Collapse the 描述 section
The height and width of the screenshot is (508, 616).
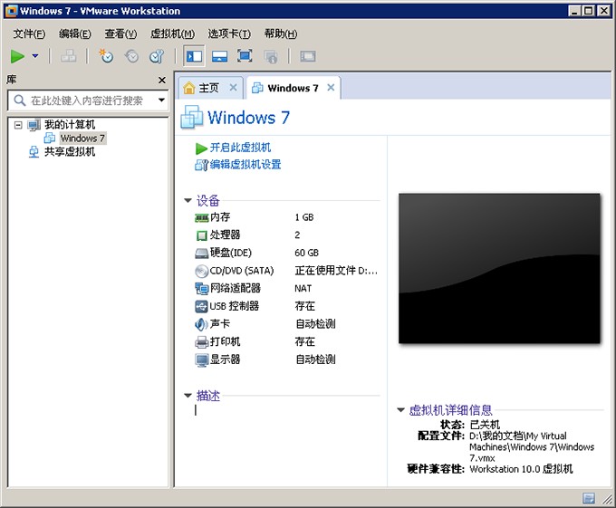pos(188,396)
